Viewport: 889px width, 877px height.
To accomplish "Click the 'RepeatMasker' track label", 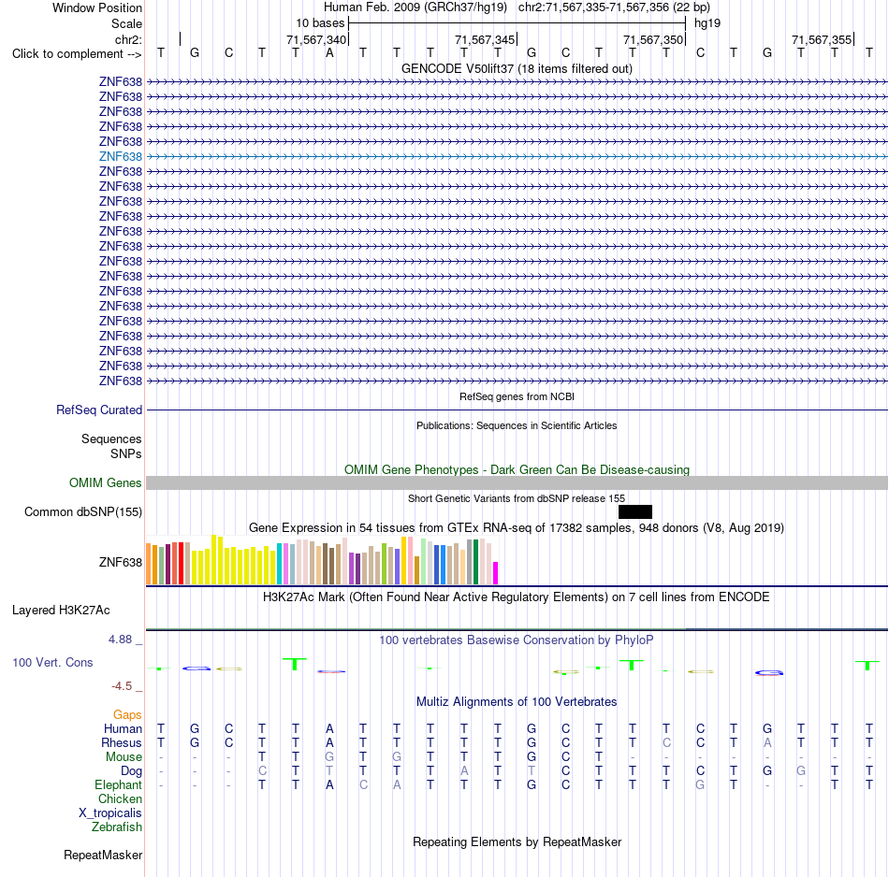I will pyautogui.click(x=103, y=855).
